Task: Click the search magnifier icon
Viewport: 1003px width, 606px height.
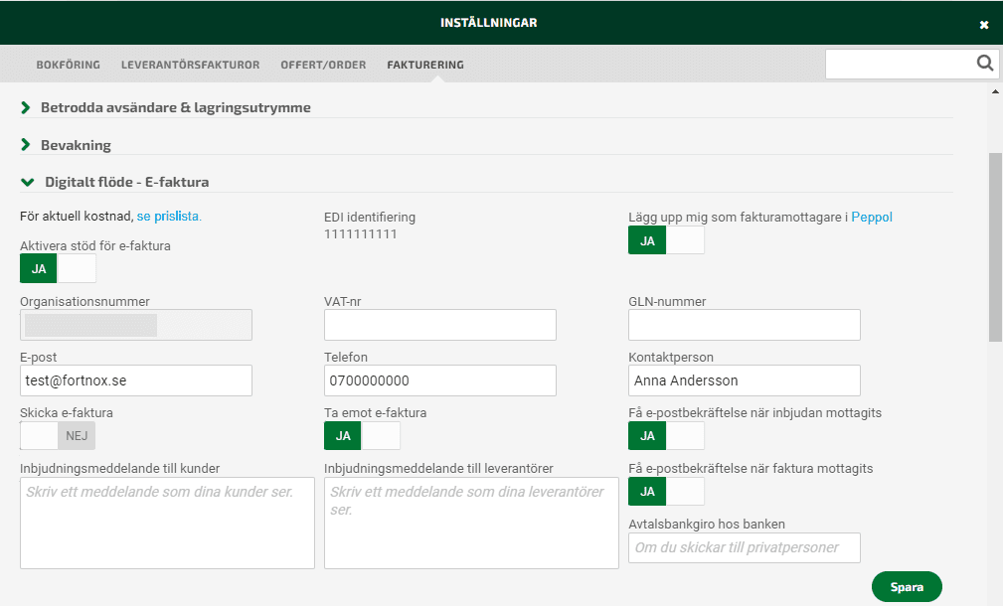Action: click(x=984, y=63)
